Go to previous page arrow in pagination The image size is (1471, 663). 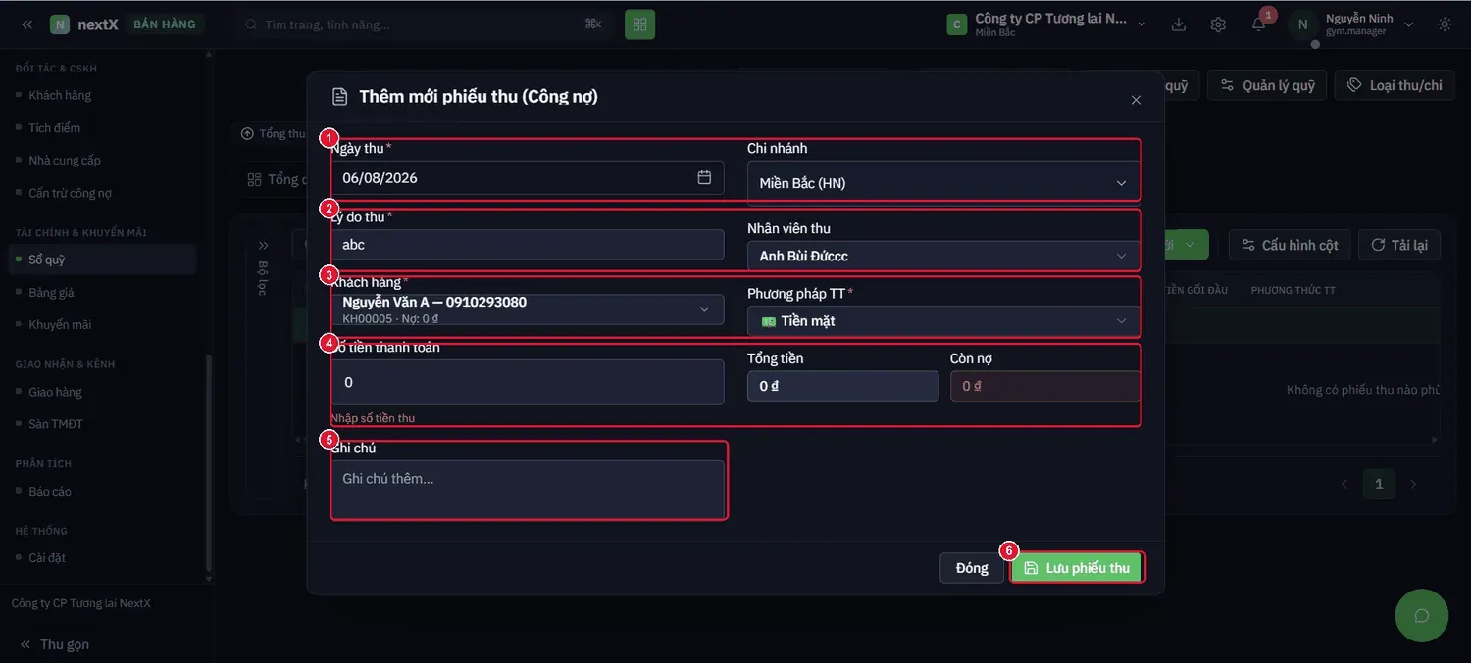[1344, 484]
